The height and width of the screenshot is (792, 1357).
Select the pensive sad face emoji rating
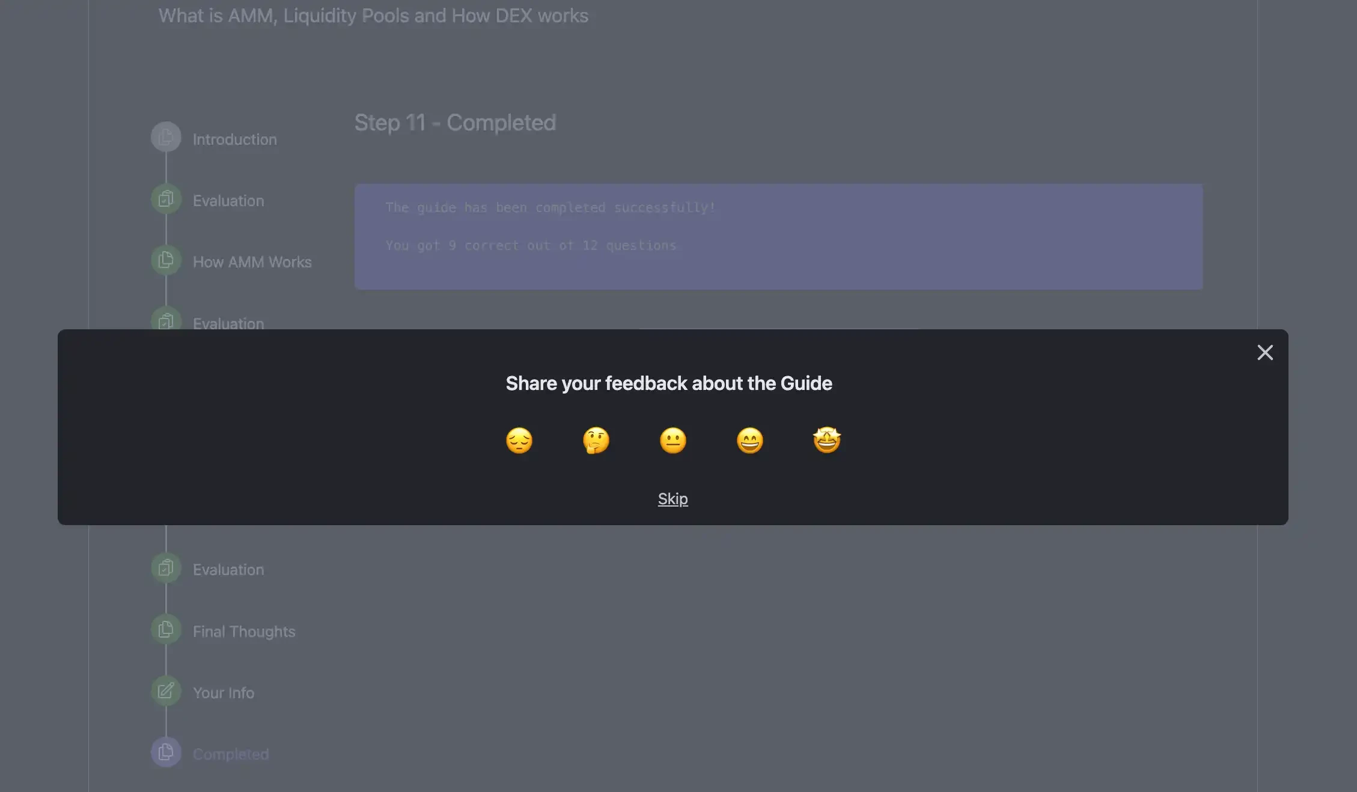519,440
